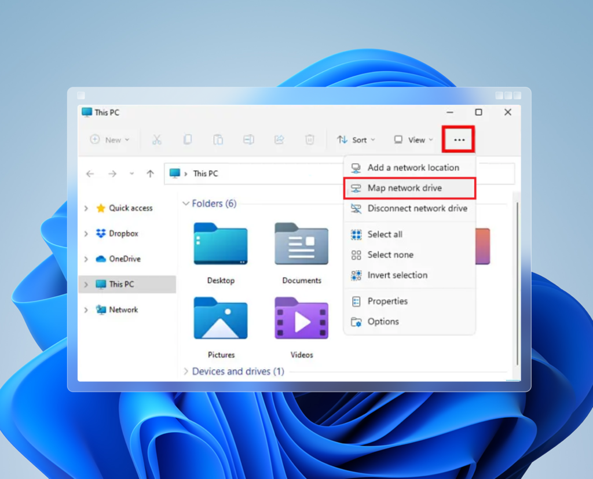Go up one folder with up arrow
This screenshot has height=479, width=593.
coord(151,174)
